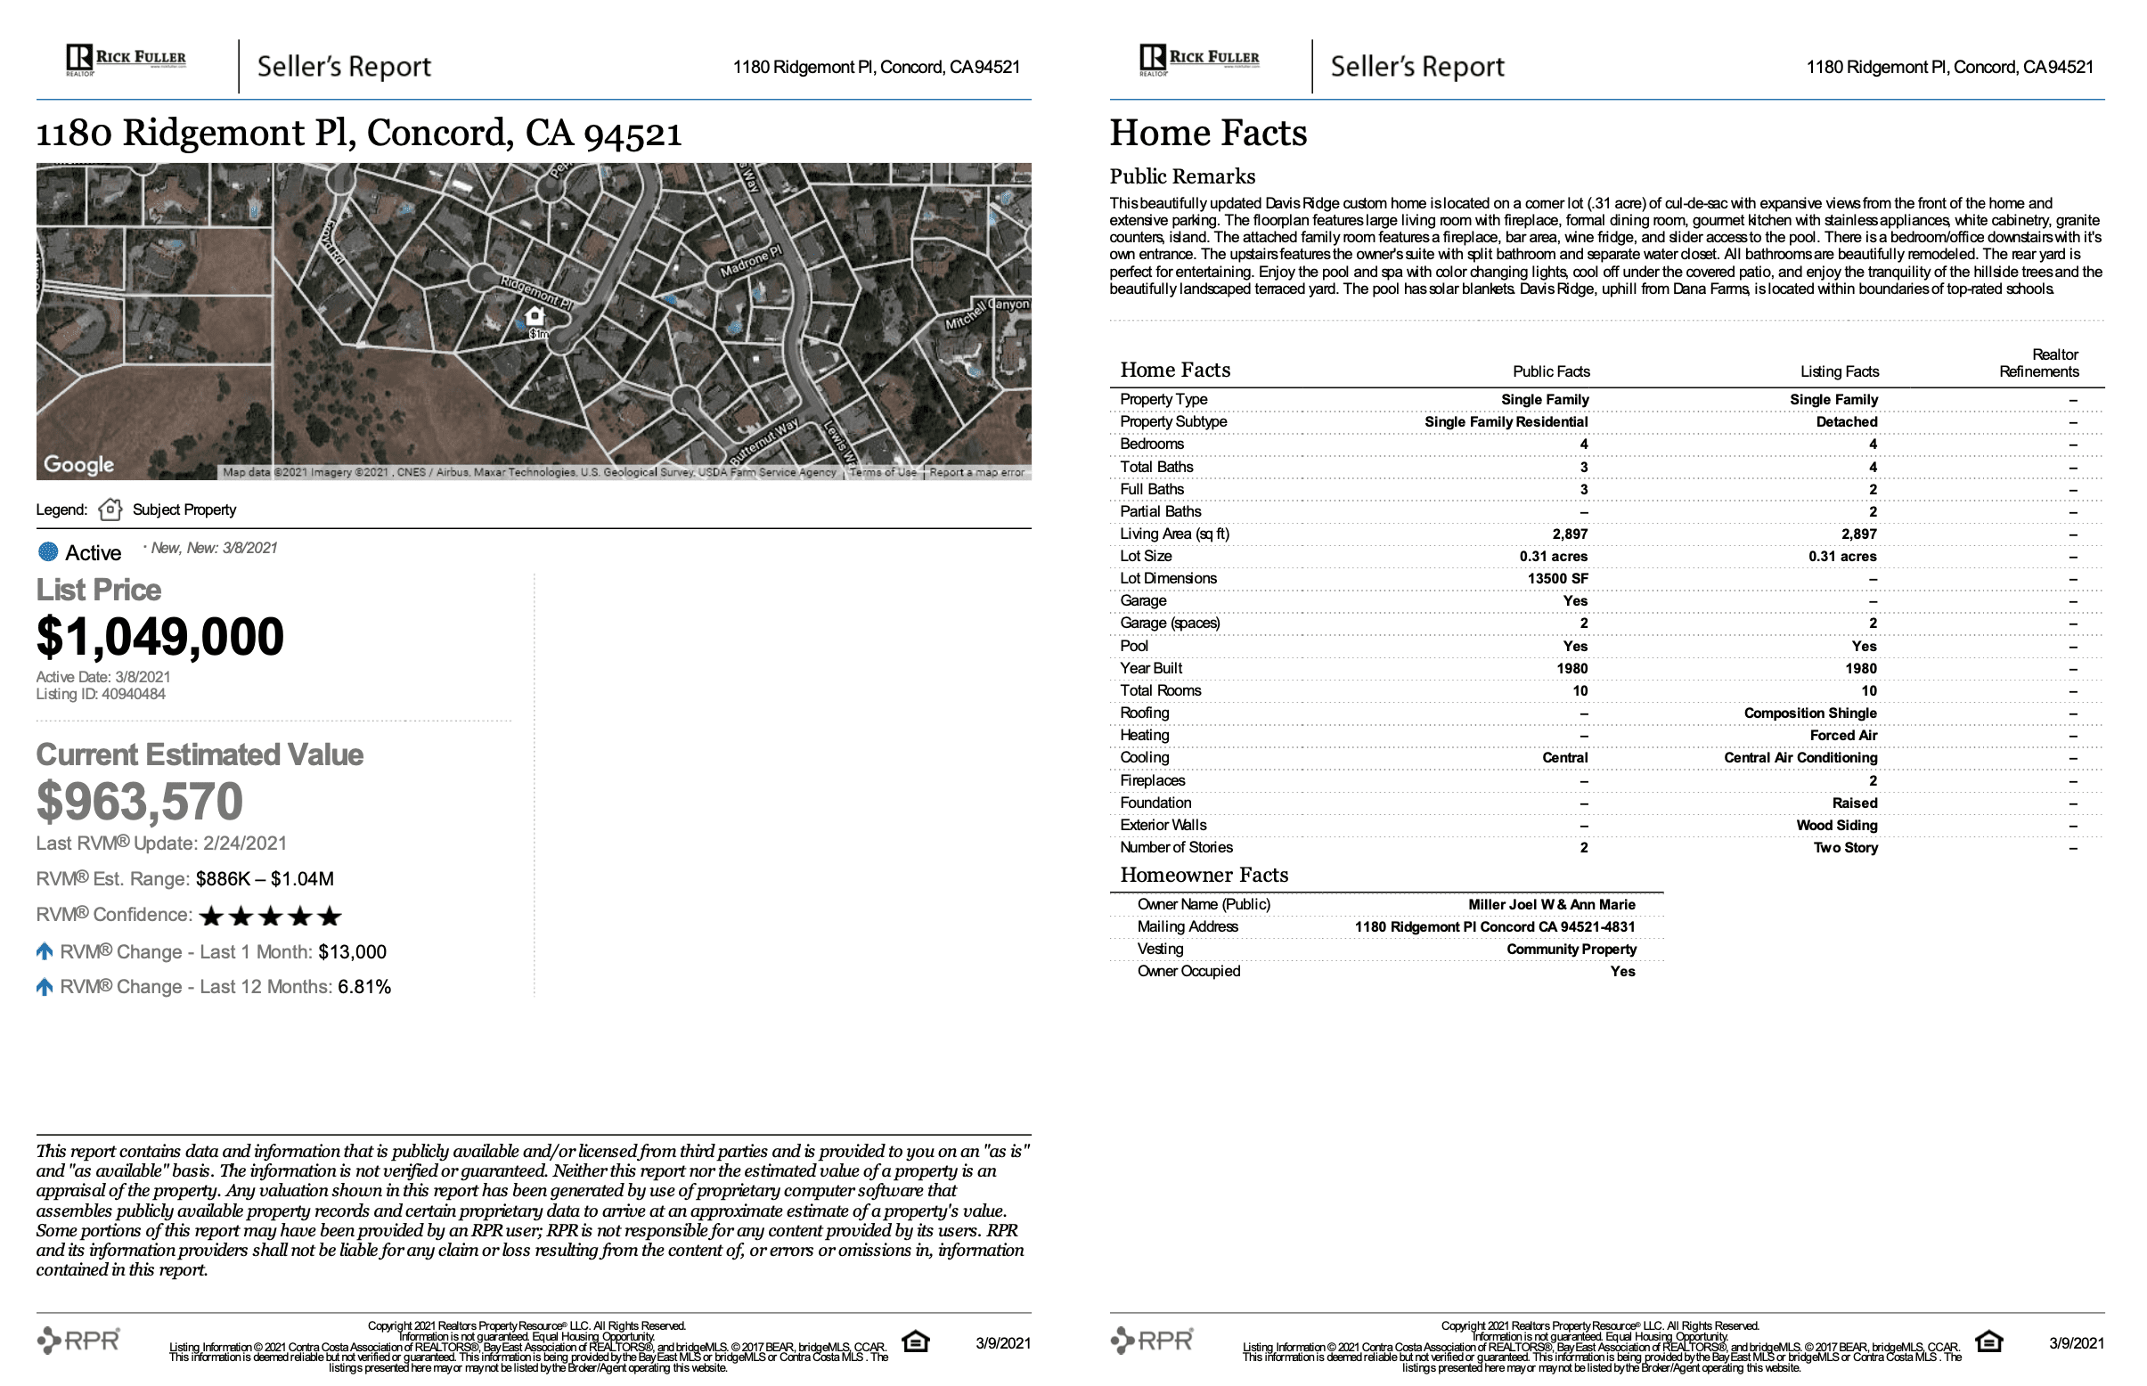This screenshot has height=1386, width=2147.
Task: Open the Terms of Use map link
Action: point(882,472)
